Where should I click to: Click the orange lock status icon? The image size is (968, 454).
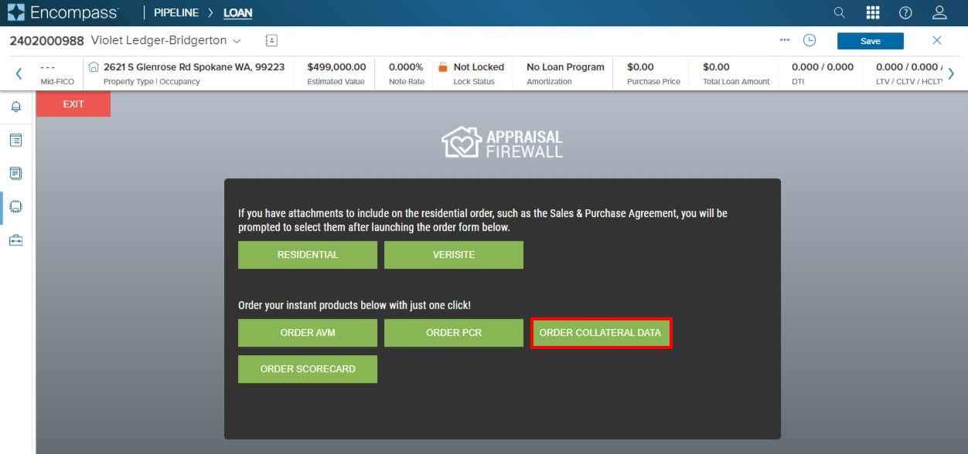pyautogui.click(x=443, y=67)
